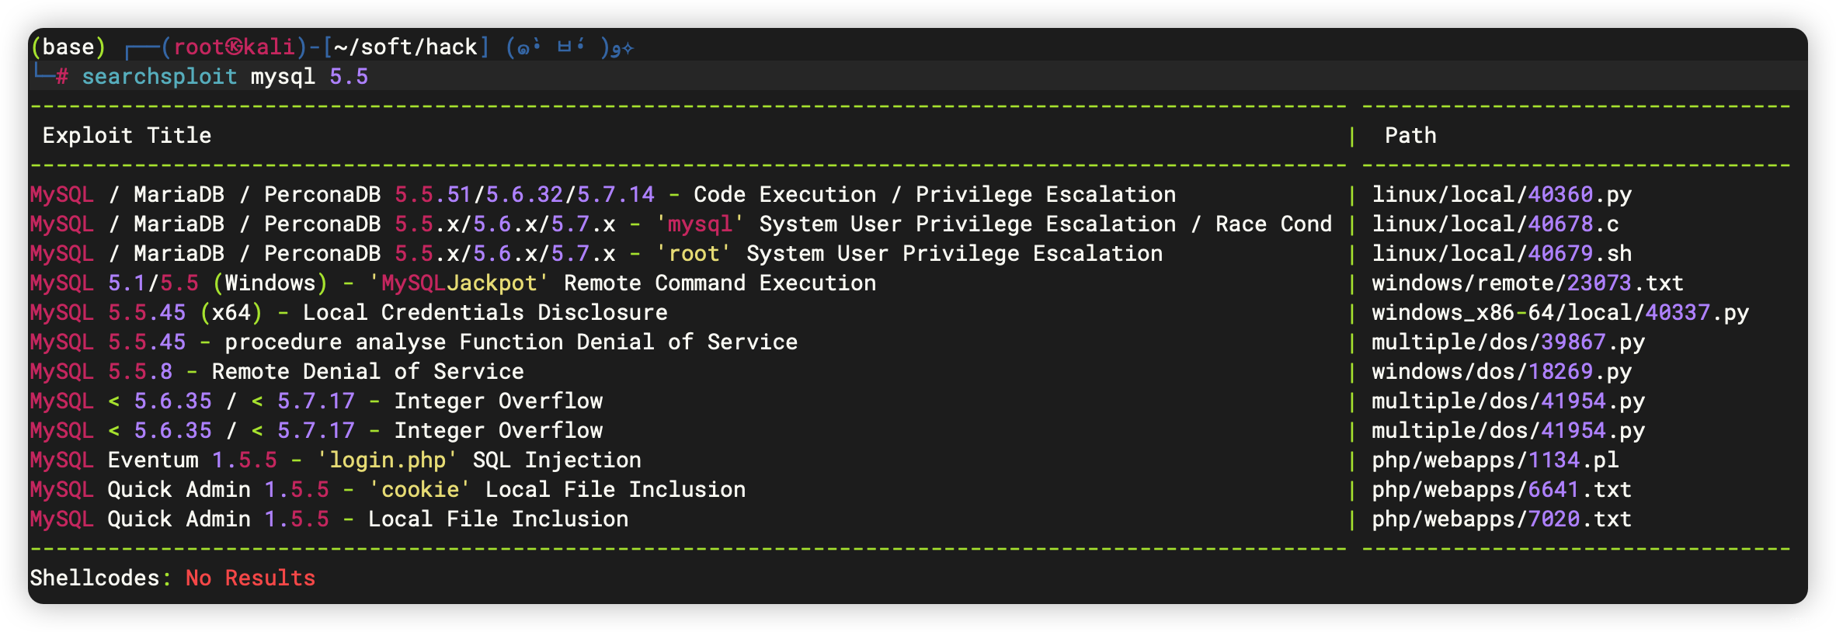Click 'Remote Denial of Service' exploit title
The height and width of the screenshot is (632, 1836).
(x=368, y=371)
